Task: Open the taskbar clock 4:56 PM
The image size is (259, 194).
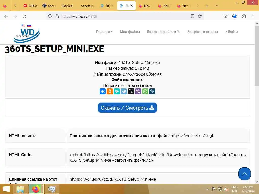Action: click(248, 189)
